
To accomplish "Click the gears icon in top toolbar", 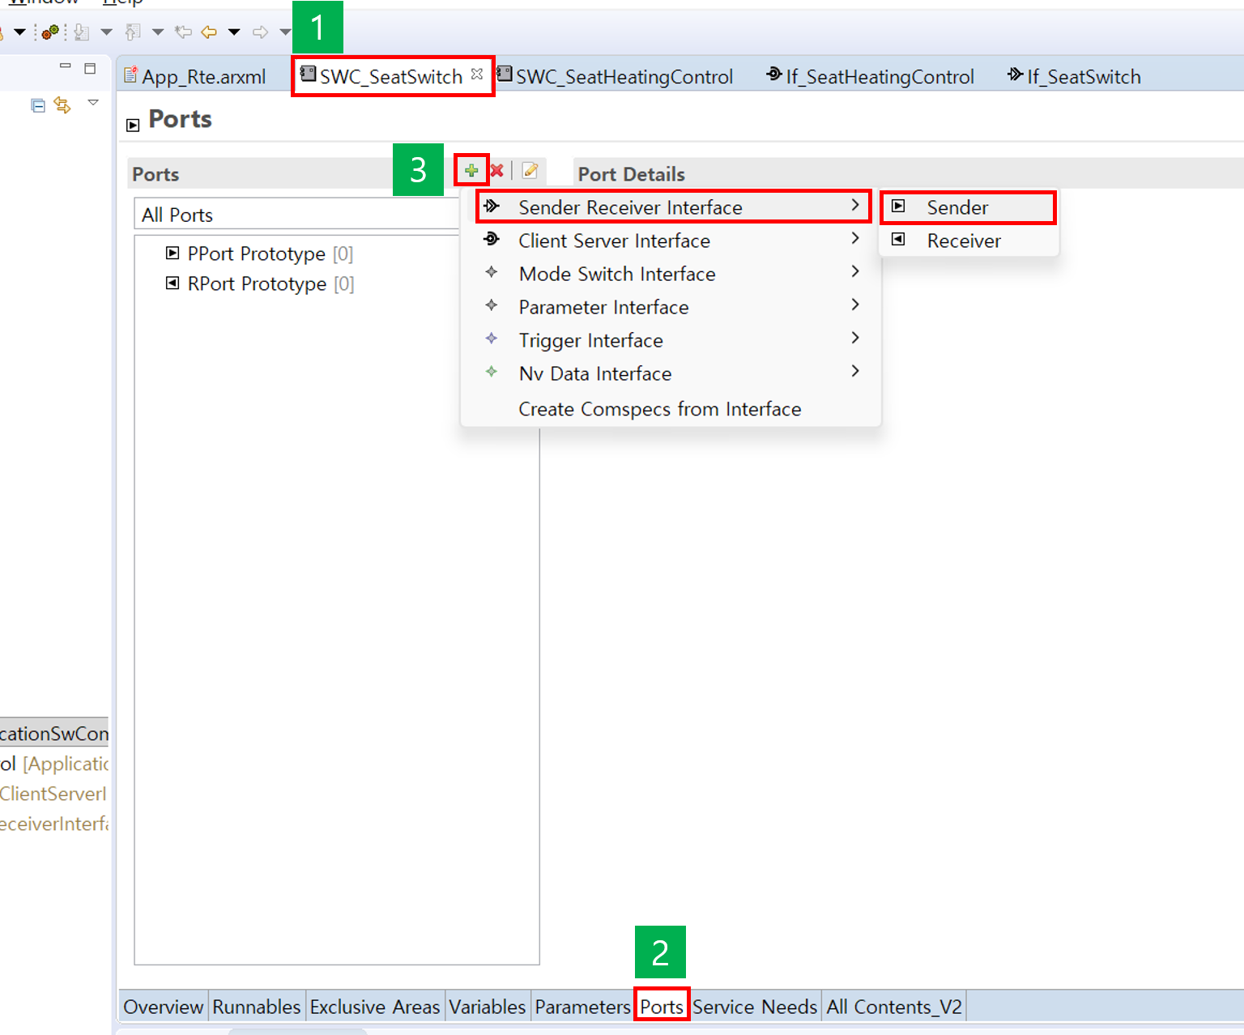I will [x=50, y=32].
